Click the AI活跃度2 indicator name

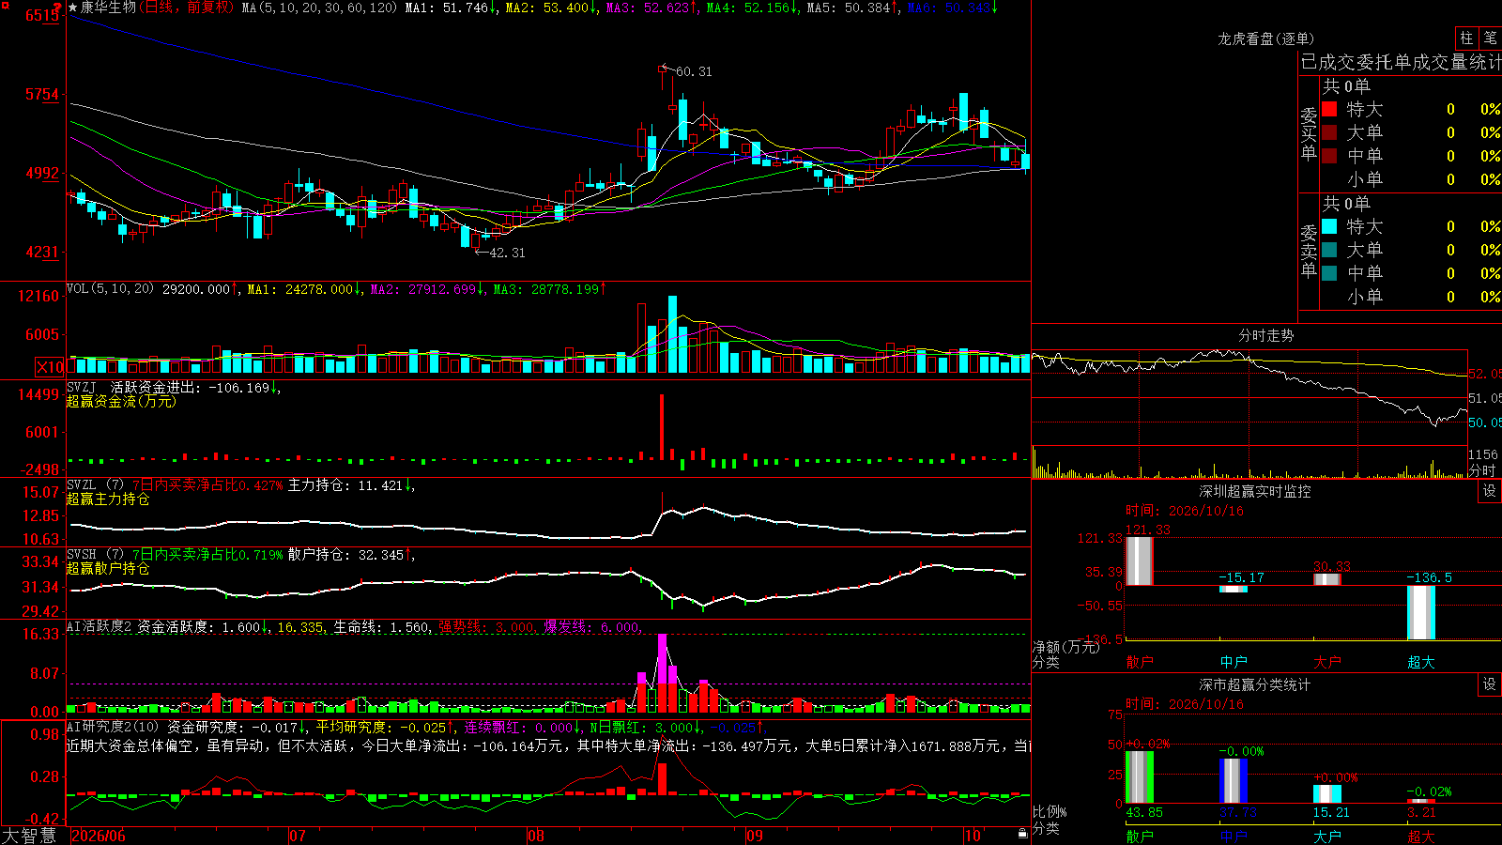100,626
